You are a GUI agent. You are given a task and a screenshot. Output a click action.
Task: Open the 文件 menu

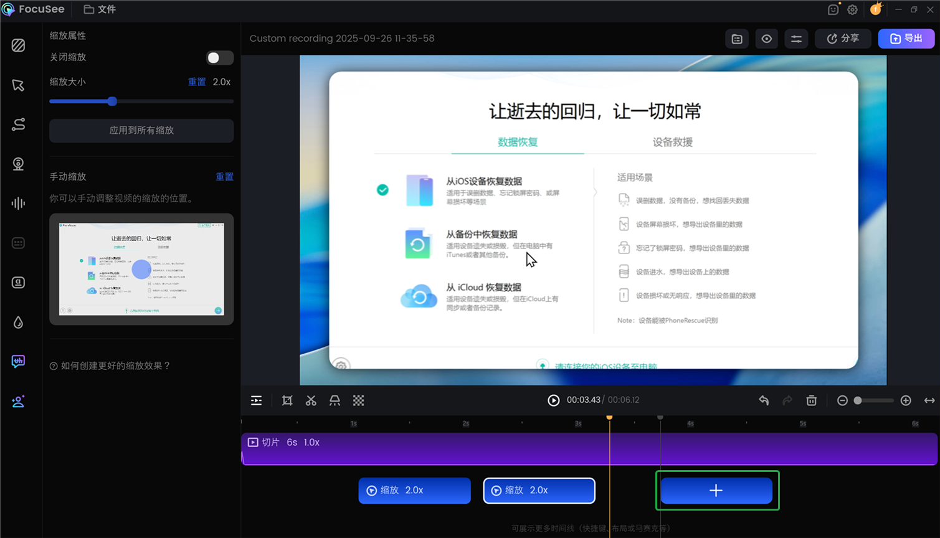point(100,9)
